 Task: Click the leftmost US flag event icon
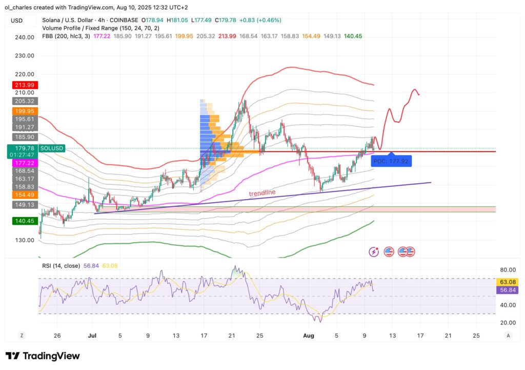click(x=389, y=251)
